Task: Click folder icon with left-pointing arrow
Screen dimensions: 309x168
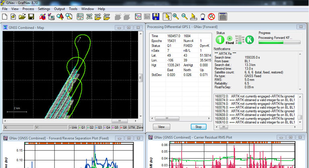Action: click(x=107, y=17)
